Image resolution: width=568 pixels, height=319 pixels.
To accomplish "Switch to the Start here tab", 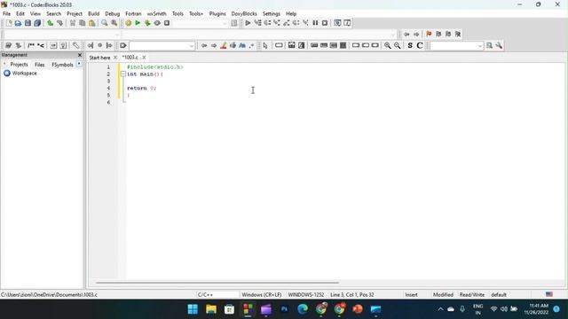I will (x=99, y=58).
